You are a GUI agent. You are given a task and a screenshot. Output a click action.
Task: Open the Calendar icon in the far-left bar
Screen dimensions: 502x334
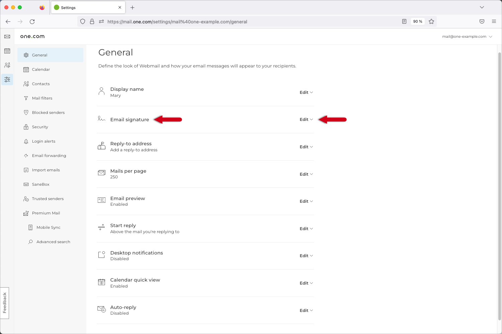[7, 51]
